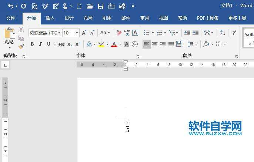254x162 pixels.
Task: Open the 审阅 ribbon tab
Action: tap(145, 18)
